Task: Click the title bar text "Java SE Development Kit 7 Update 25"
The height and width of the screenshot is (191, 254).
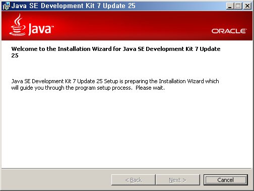Action: tap(74, 6)
